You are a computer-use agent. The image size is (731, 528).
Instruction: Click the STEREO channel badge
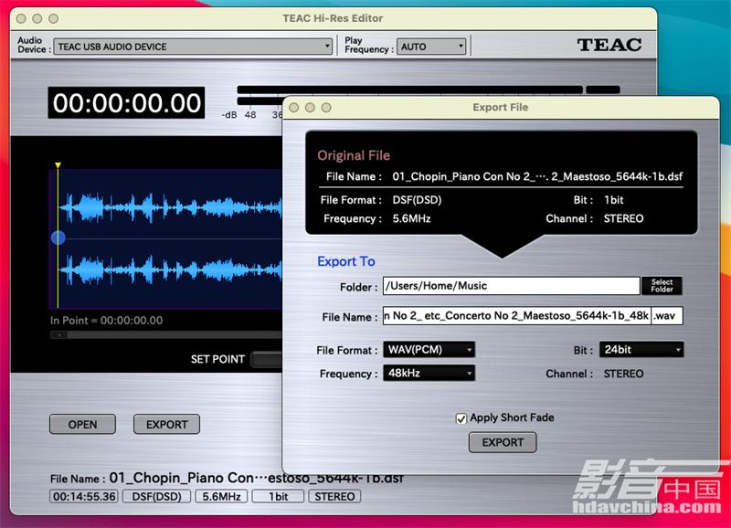pyautogui.click(x=334, y=496)
